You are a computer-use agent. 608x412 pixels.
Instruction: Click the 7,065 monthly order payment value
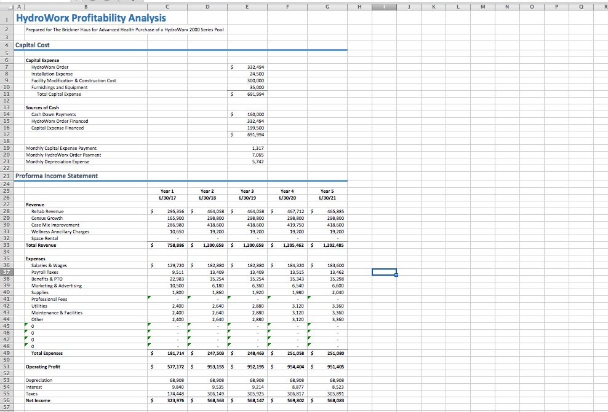pyautogui.click(x=258, y=155)
